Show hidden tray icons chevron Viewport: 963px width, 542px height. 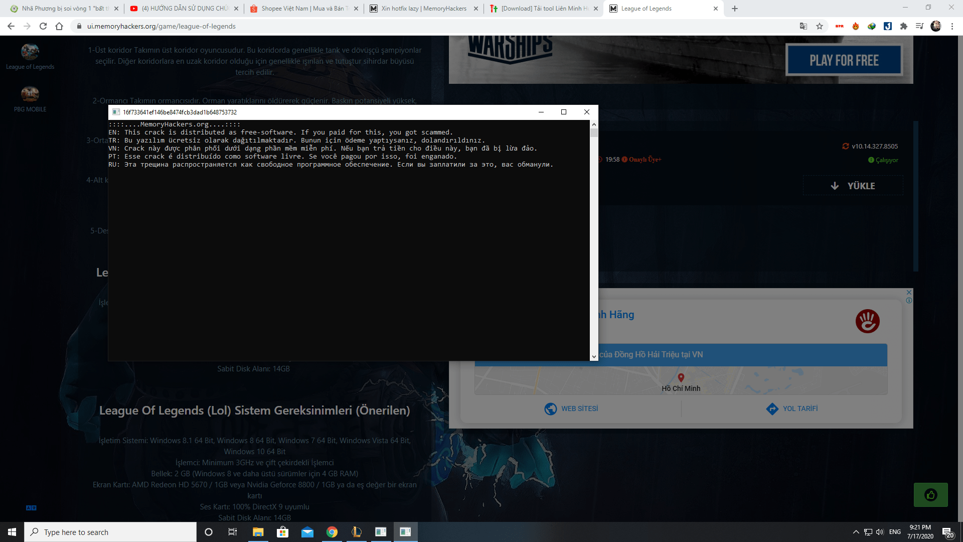coord(856,532)
